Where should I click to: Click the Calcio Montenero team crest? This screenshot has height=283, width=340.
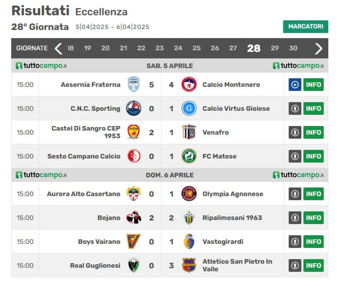[x=189, y=85]
